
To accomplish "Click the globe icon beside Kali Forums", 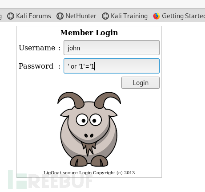I will tap(11, 16).
